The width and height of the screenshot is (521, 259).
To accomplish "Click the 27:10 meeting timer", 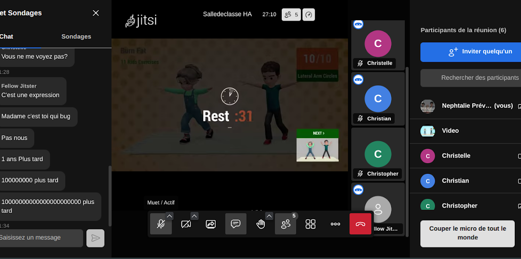I will click(x=269, y=14).
